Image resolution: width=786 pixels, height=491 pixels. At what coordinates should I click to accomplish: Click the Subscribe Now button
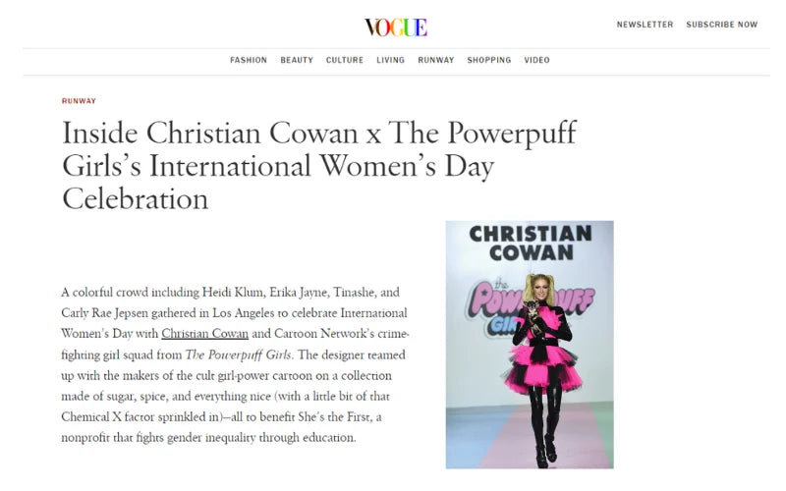(x=721, y=25)
